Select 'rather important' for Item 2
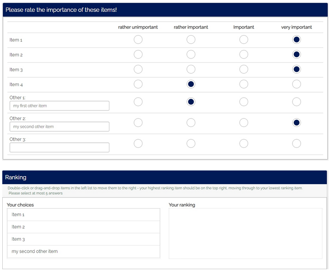 (191, 54)
